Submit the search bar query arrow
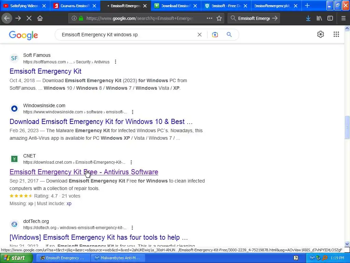350x263 pixels. point(275,18)
